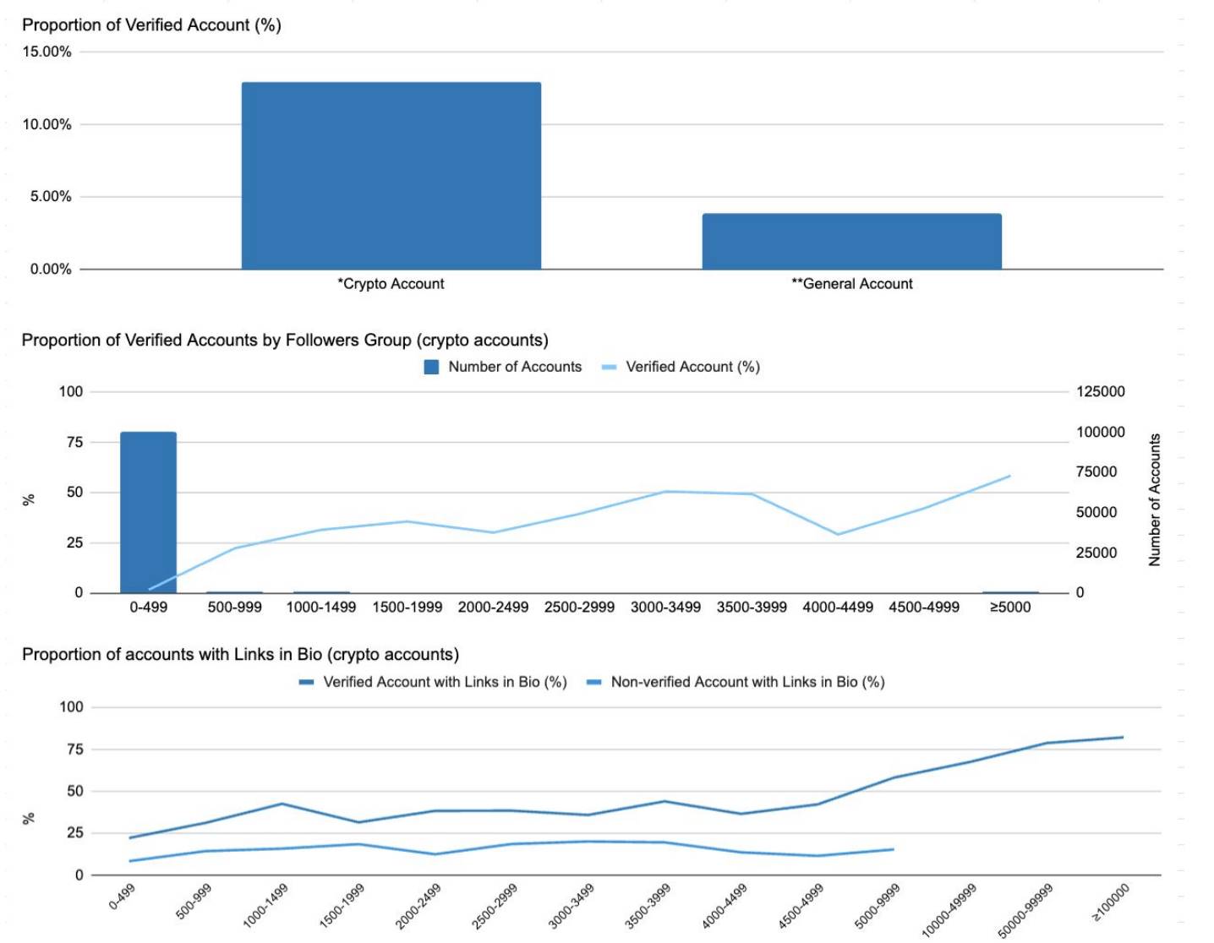This screenshot has height=943, width=1214.
Task: Click the Number of Accounts legend swatch
Action: tap(431, 367)
